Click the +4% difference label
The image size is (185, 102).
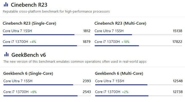tap(33, 42)
